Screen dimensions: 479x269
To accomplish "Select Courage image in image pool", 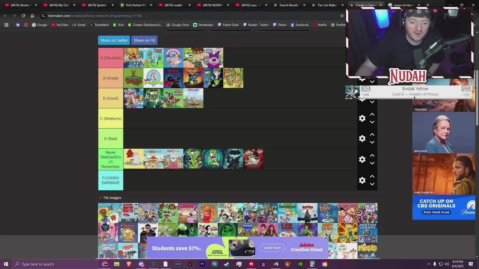I will (x=188, y=213).
